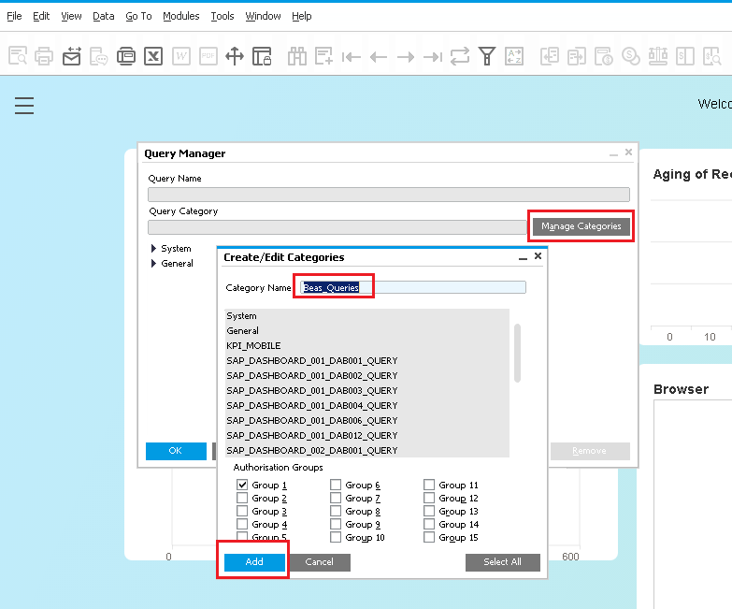
Task: Click into the Category Name field
Action: [x=411, y=287]
